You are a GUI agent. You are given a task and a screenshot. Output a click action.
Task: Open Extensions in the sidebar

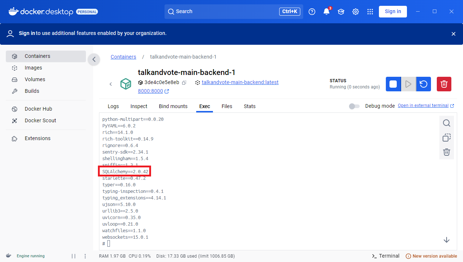46,138
